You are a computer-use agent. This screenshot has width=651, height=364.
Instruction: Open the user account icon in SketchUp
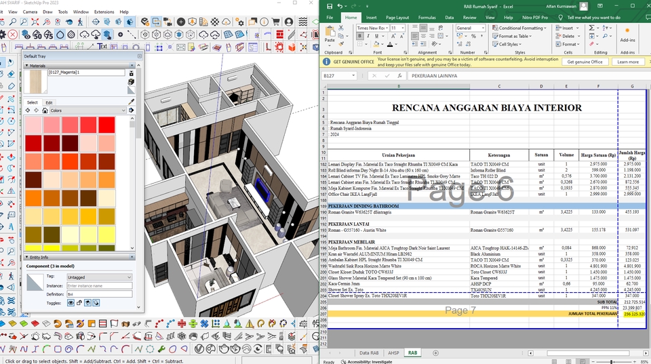[x=289, y=22]
